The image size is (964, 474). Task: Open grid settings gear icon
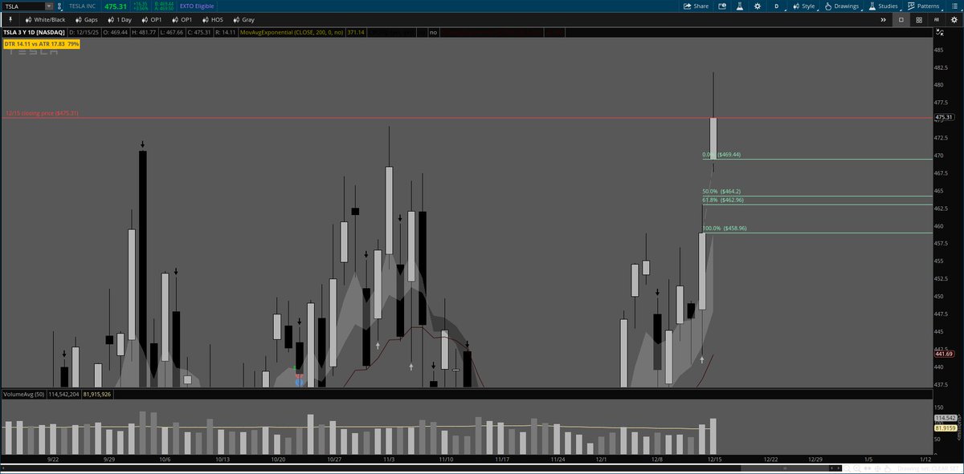(954, 18)
